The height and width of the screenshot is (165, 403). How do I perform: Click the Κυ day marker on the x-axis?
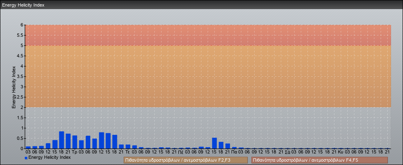(340, 152)
